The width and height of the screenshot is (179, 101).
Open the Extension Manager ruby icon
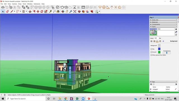[92, 12]
